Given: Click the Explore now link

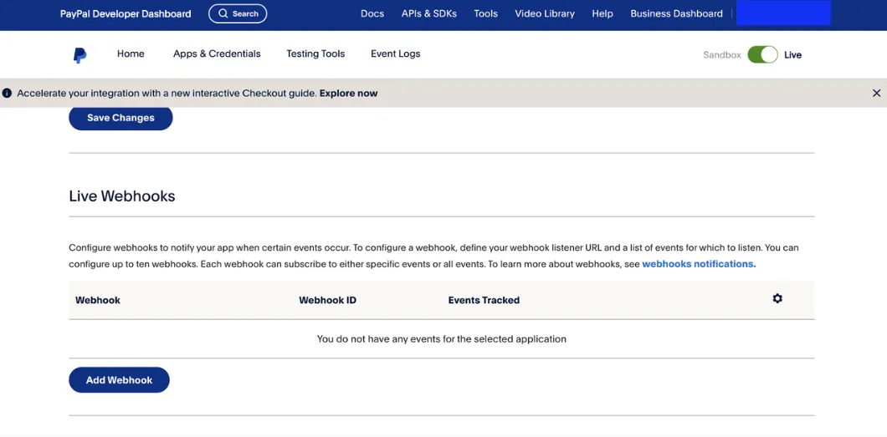Looking at the screenshot, I should pos(348,93).
